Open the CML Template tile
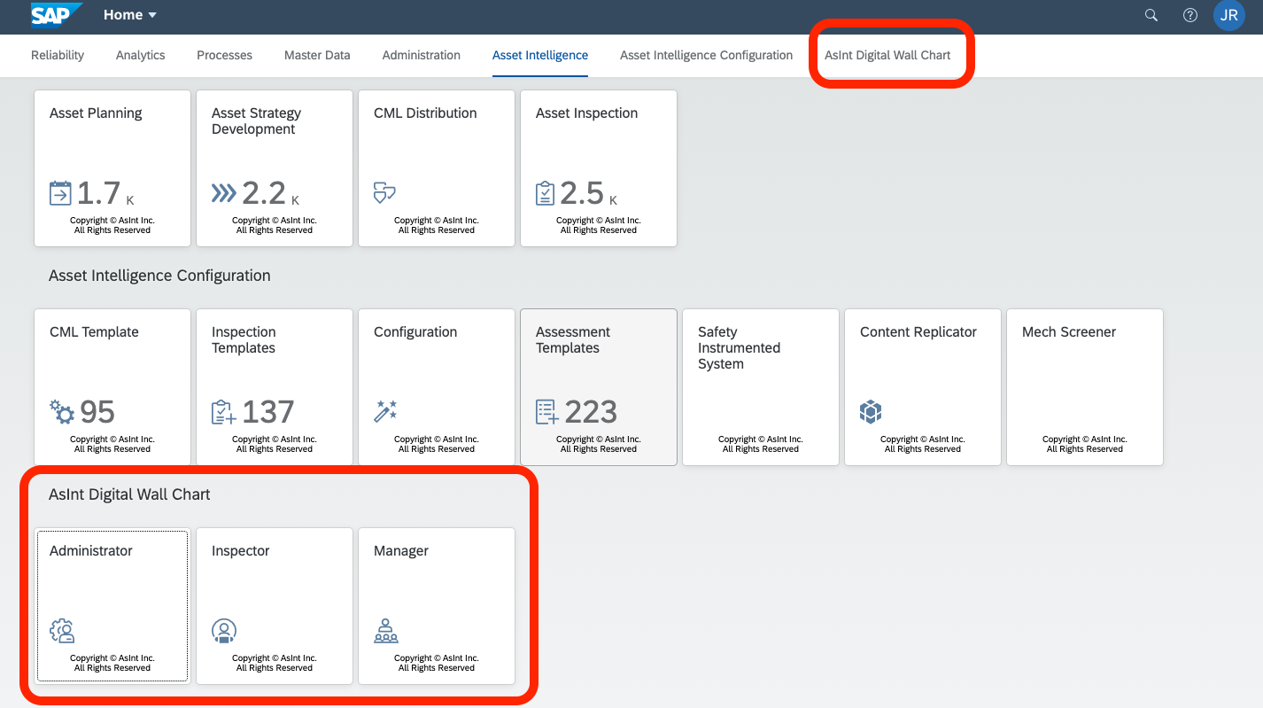Image resolution: width=1263 pixels, height=708 pixels. pos(112,387)
